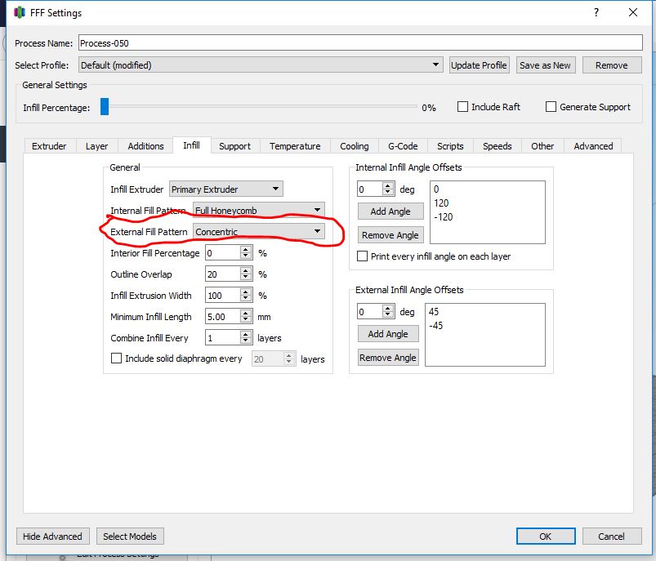Click the Infill Extrusion Width value field
Screen dimensions: 656x561
click(222, 296)
